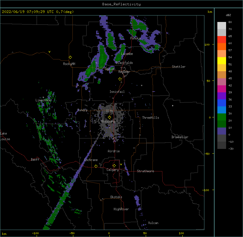Click the Olds city label
Image resolution: width=243 pixels, height=237 pixels.
coord(109,111)
